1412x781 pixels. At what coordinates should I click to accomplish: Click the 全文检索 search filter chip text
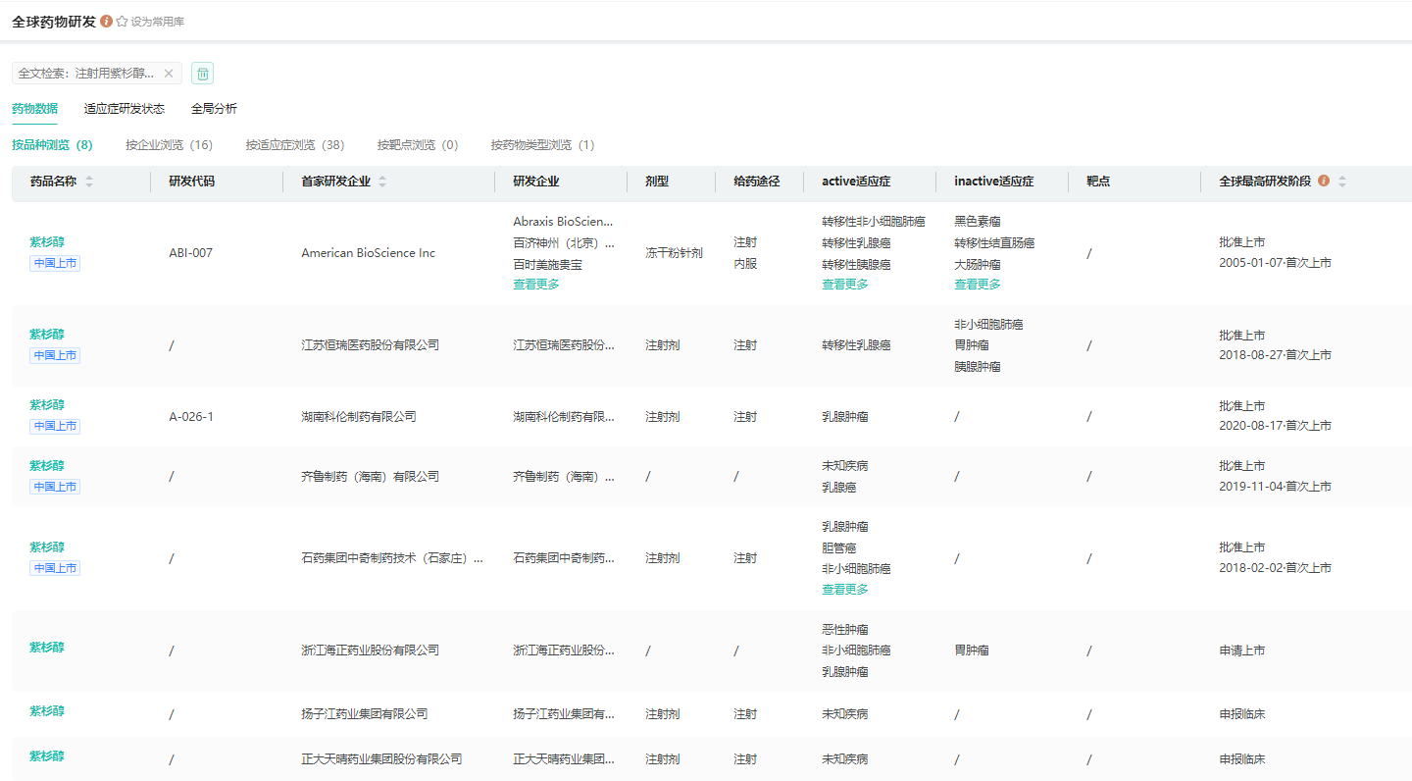[86, 74]
